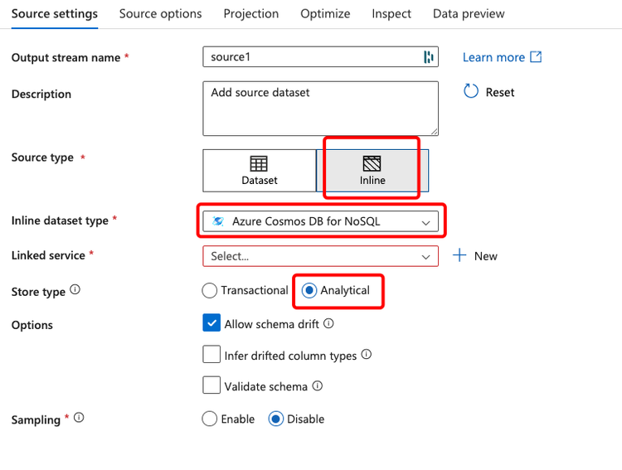The height and width of the screenshot is (470, 622).
Task: Click the info icon next to Validate schema
Action: (318, 385)
